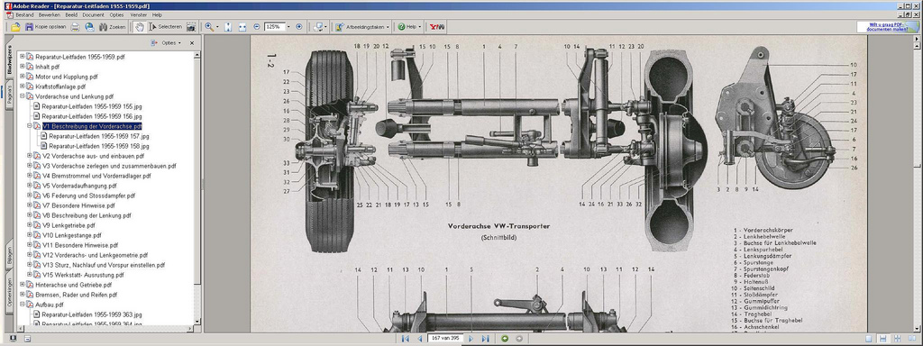Open bookmark Reparatur-Leitfaden 1955-1959 158.jpg
The height and width of the screenshot is (346, 923).
pyautogui.click(x=99, y=146)
